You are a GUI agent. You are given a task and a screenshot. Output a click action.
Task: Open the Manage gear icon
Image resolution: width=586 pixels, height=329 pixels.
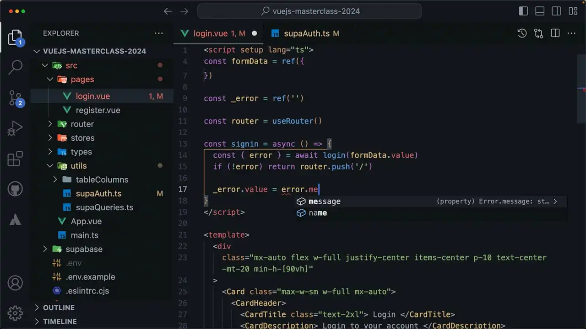click(15, 313)
